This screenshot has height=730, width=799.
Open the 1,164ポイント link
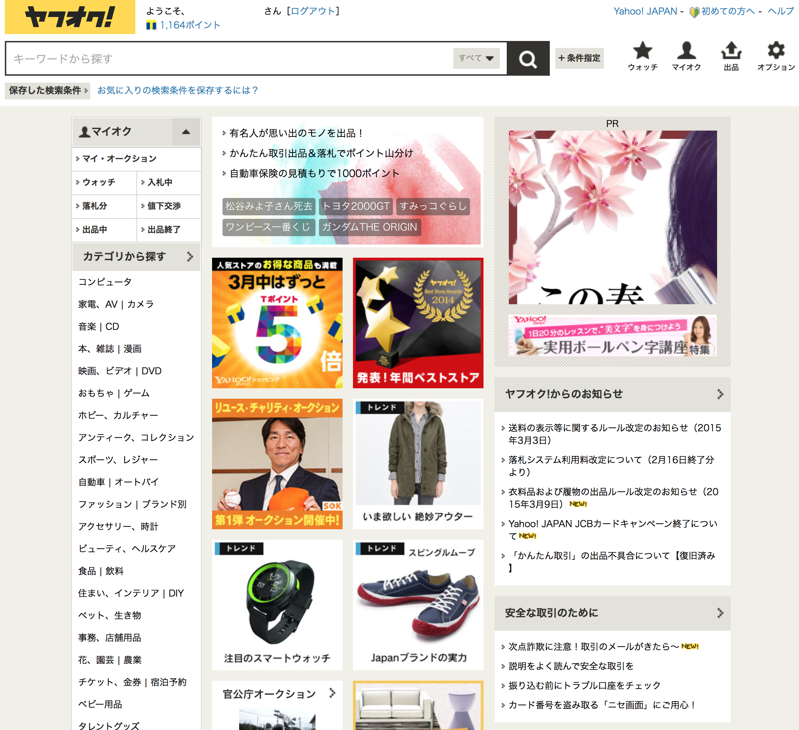[190, 25]
